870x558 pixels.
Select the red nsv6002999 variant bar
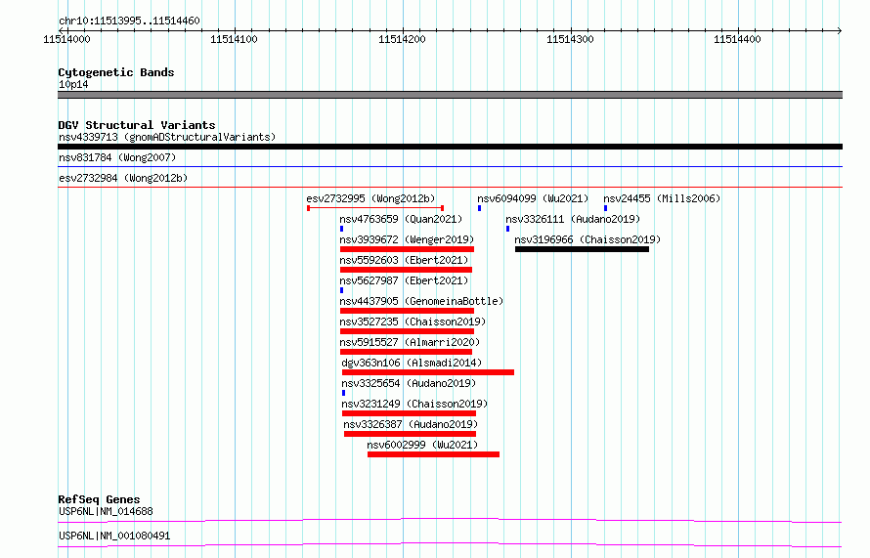point(433,454)
